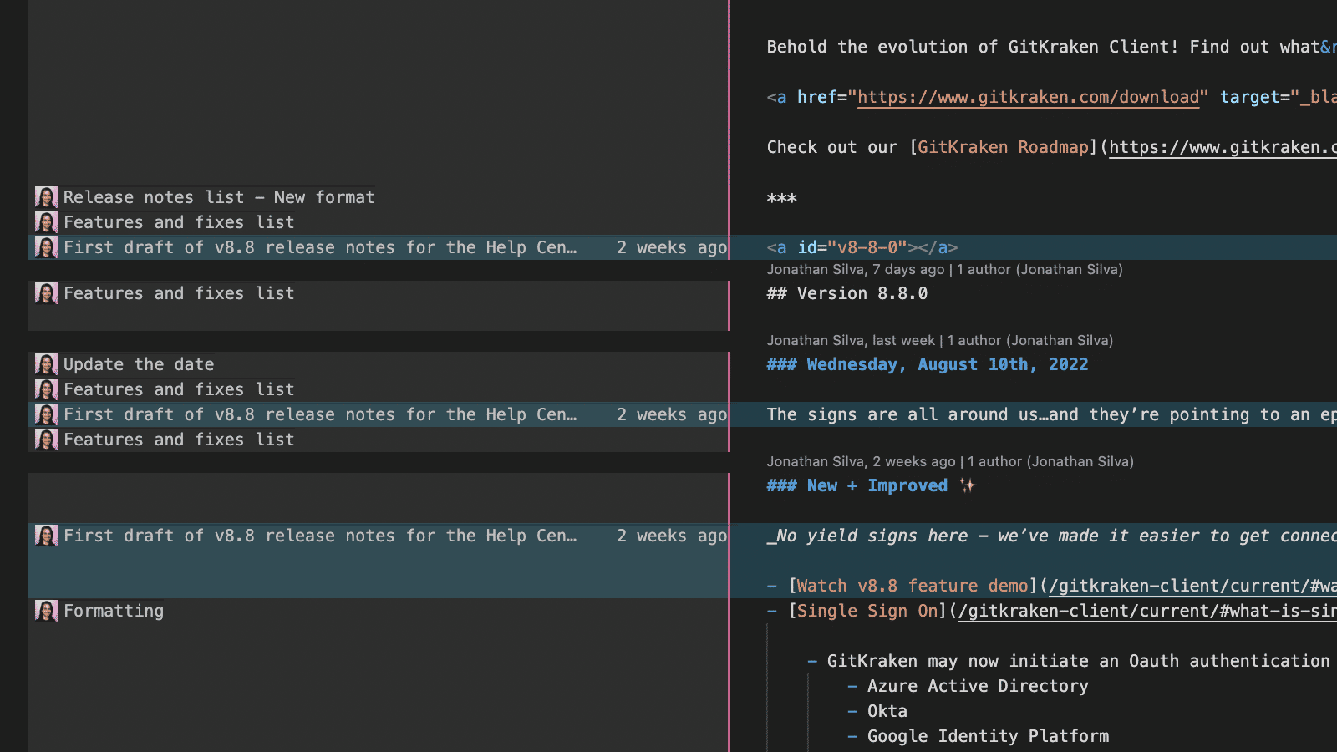
Task: Click the [GitKraken Roadmap] link text
Action: 1004,147
